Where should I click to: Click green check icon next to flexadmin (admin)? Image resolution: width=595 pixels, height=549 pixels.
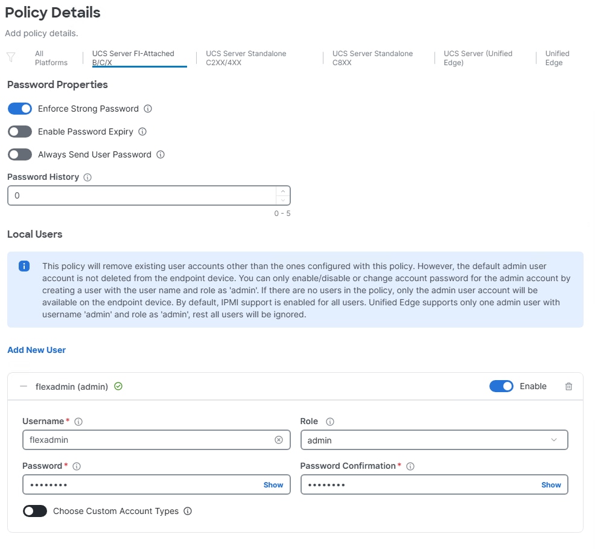(118, 386)
